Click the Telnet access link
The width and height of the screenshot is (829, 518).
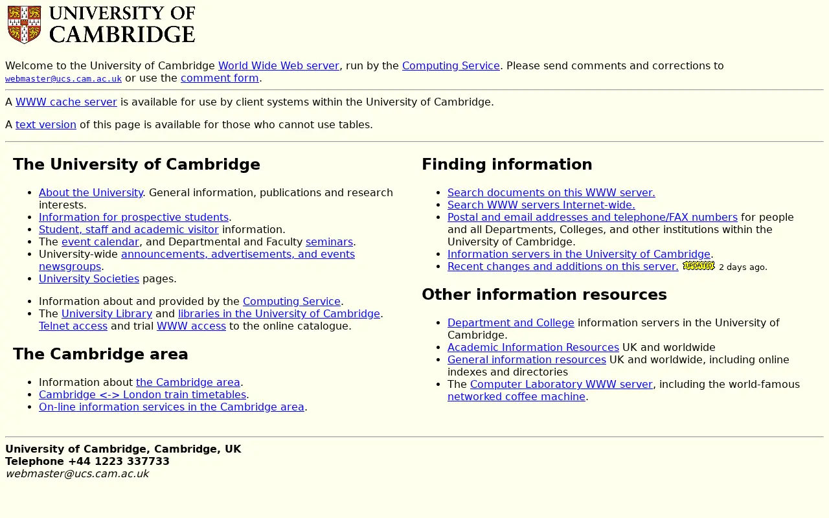coord(73,326)
